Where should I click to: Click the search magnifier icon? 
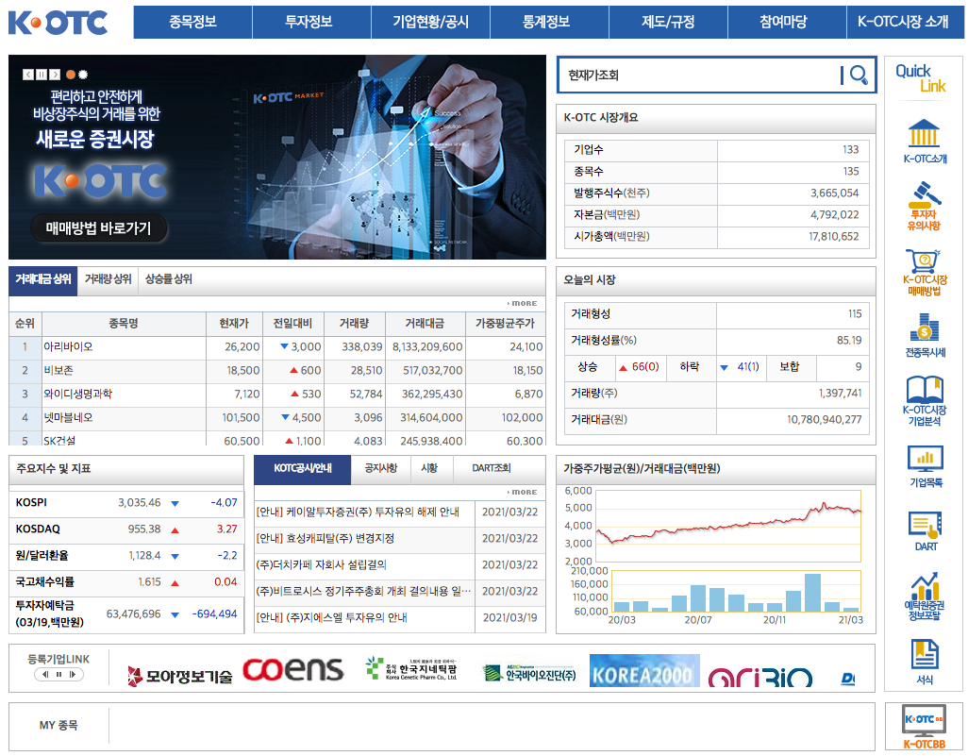point(859,76)
